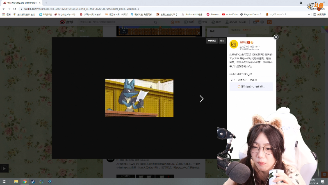
Task: Open the reading list button
Action: pos(319,14)
